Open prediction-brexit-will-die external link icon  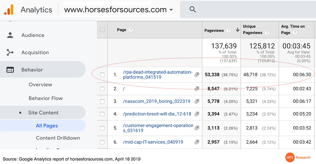pyautogui.click(x=197, y=114)
